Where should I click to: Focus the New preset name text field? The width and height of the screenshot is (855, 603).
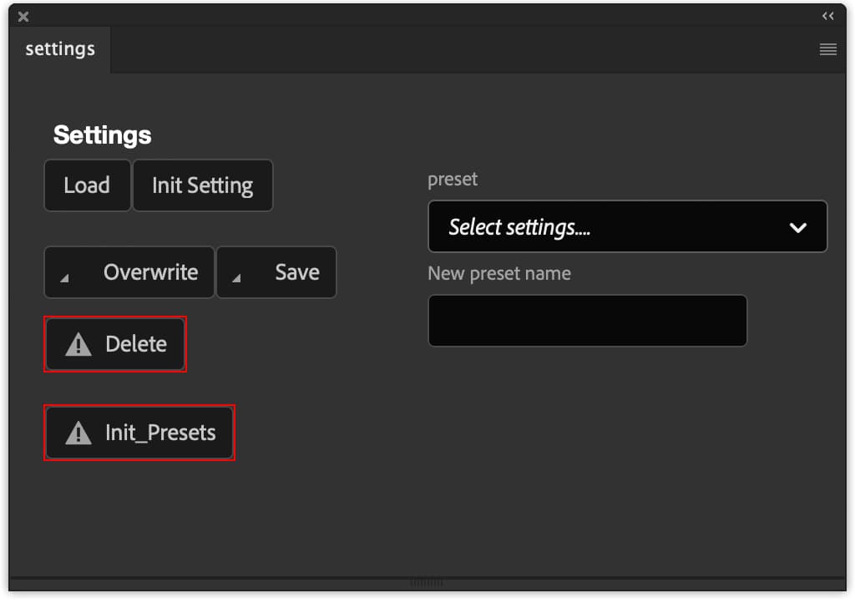pyautogui.click(x=587, y=321)
